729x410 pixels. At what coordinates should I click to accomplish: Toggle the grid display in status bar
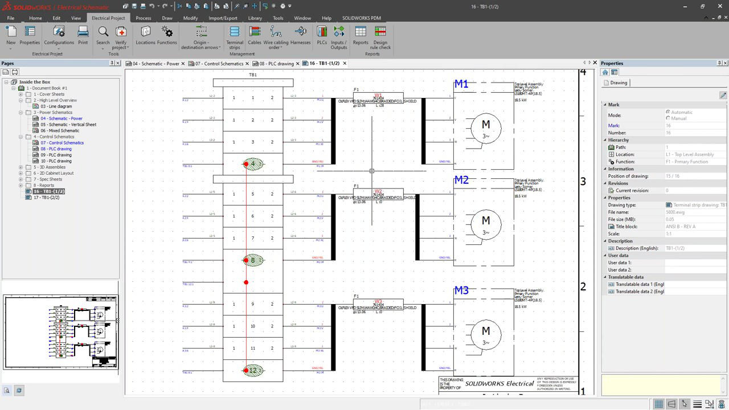pyautogui.click(x=659, y=404)
